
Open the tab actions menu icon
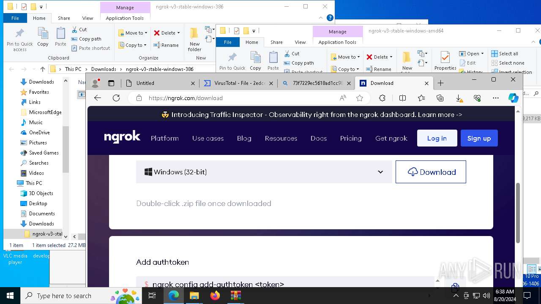point(111,83)
